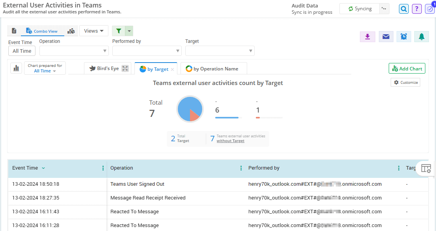436x231 pixels.
Task: Click the without Target link
Action: coord(230,141)
